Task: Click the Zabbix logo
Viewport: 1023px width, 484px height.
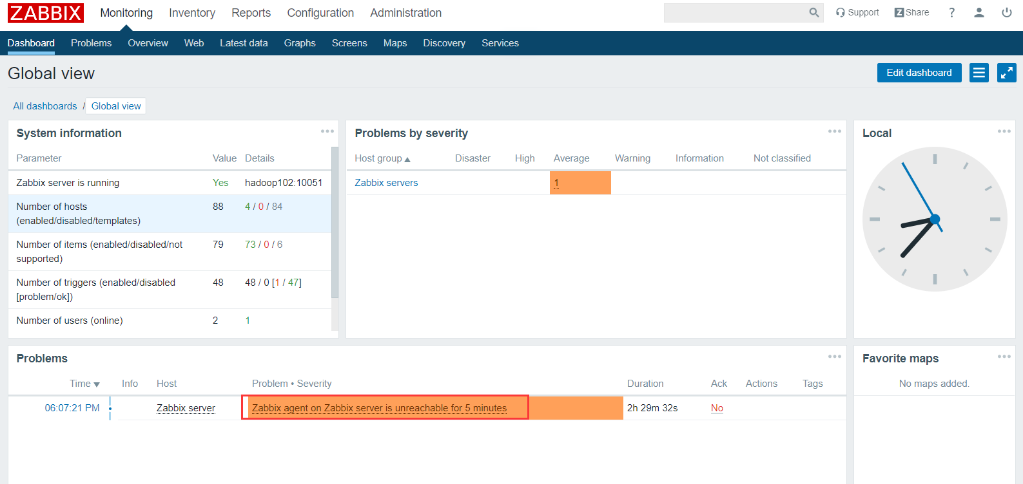Action: click(x=46, y=13)
